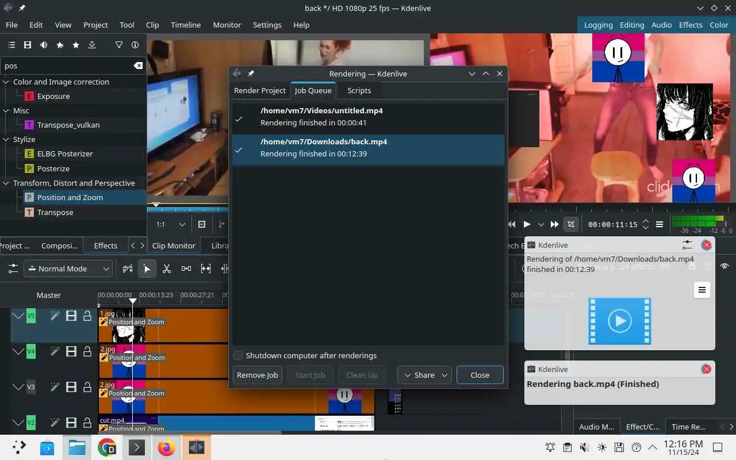Open the Share dropdown button
736x460 pixels.
pyautogui.click(x=424, y=375)
